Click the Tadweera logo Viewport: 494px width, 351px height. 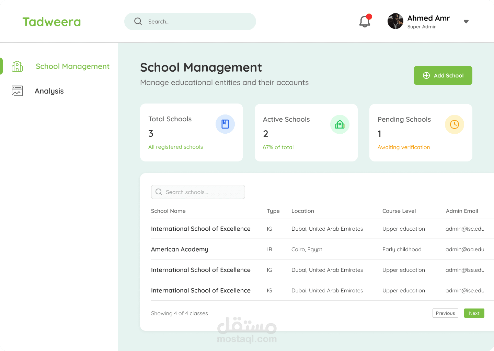click(51, 22)
